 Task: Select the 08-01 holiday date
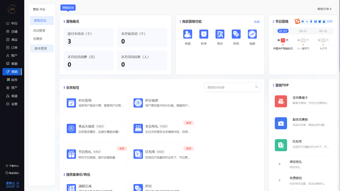point(303,31)
